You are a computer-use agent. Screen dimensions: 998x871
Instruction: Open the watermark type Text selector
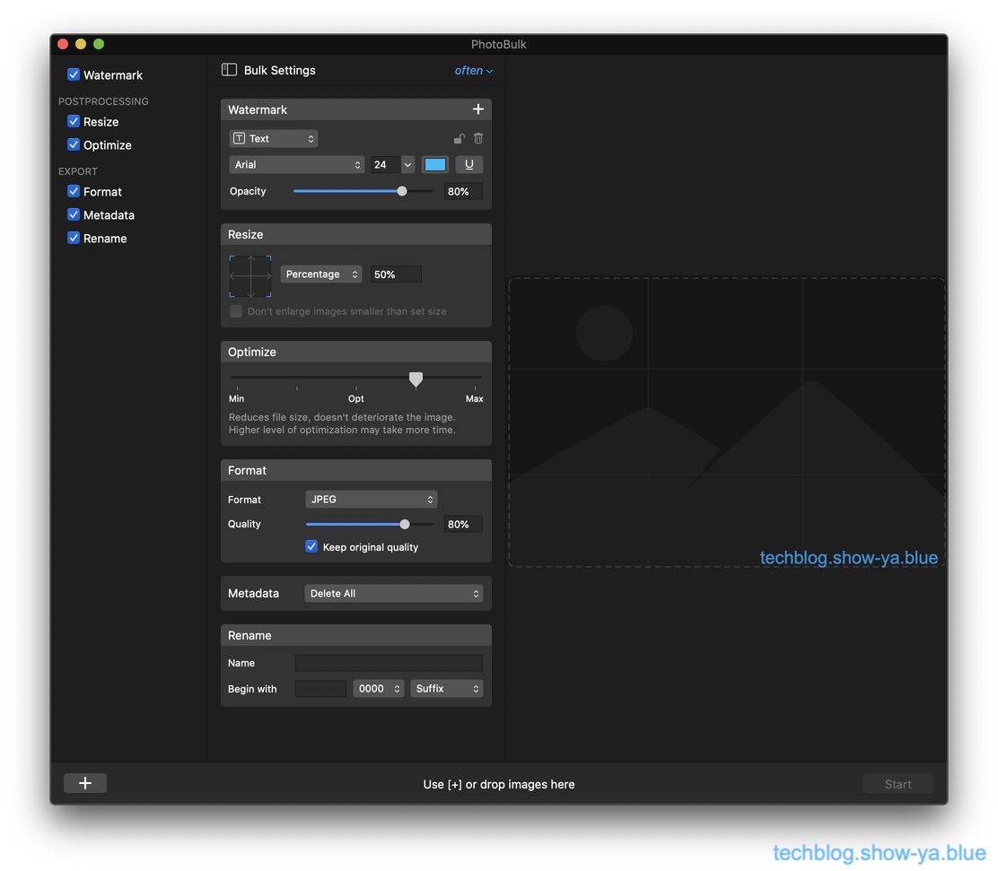tap(274, 139)
